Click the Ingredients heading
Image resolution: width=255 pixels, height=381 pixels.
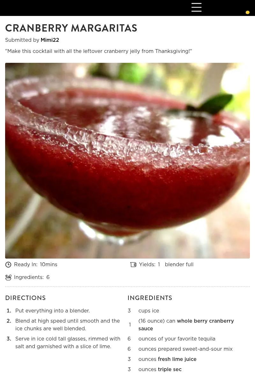click(150, 298)
